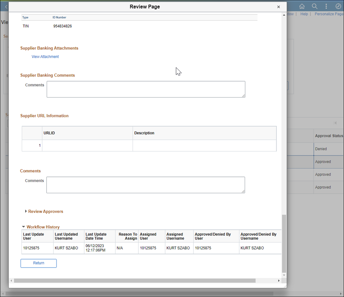
Task: Open Help link in background page
Action: click(x=304, y=14)
